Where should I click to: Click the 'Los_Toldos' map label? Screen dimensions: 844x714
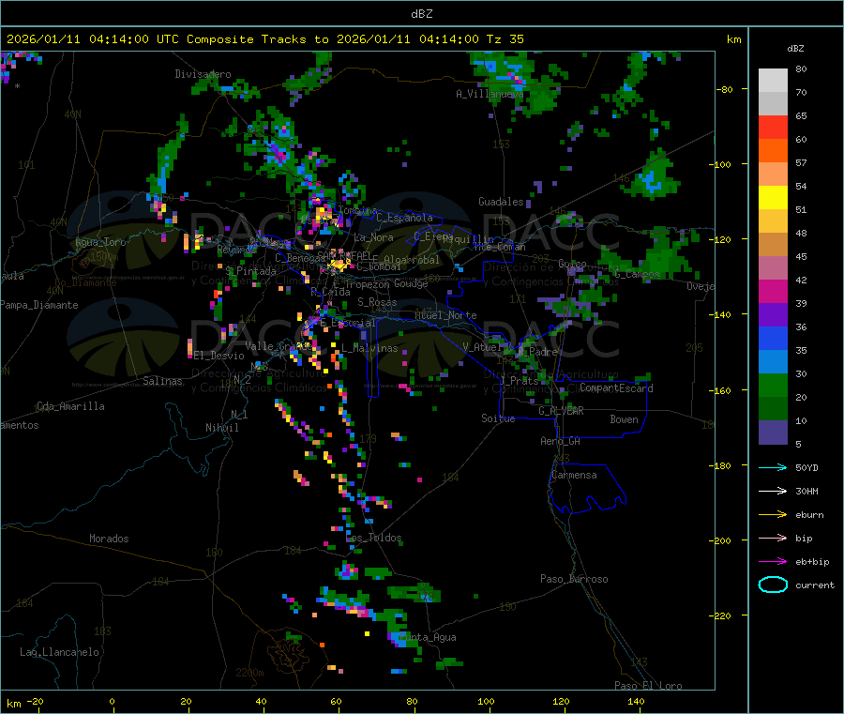373,538
